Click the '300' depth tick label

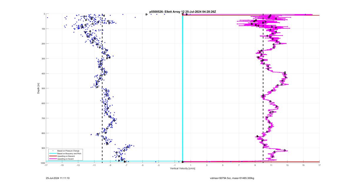tap(43, 59)
